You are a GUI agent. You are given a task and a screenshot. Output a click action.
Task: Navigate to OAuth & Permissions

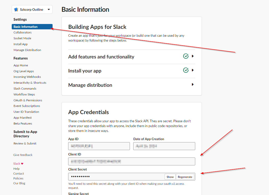tap(28, 100)
